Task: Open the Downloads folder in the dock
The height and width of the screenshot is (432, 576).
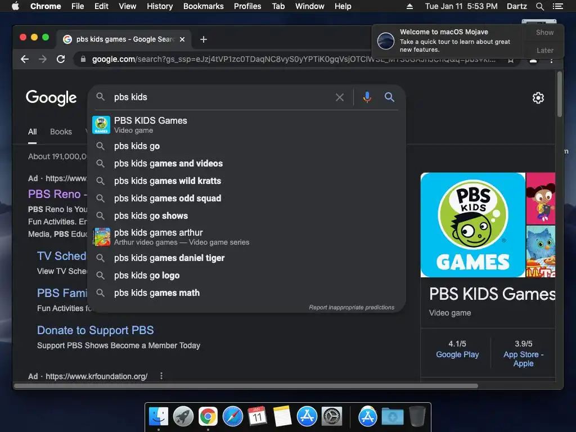Action: 392,417
